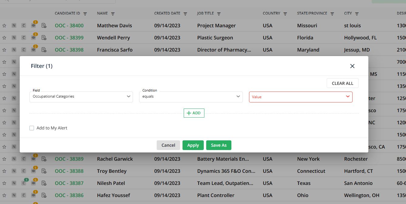Viewport: 406px width, 204px height.
Task: Star the Matthew Davis candidate row
Action: 4,26
